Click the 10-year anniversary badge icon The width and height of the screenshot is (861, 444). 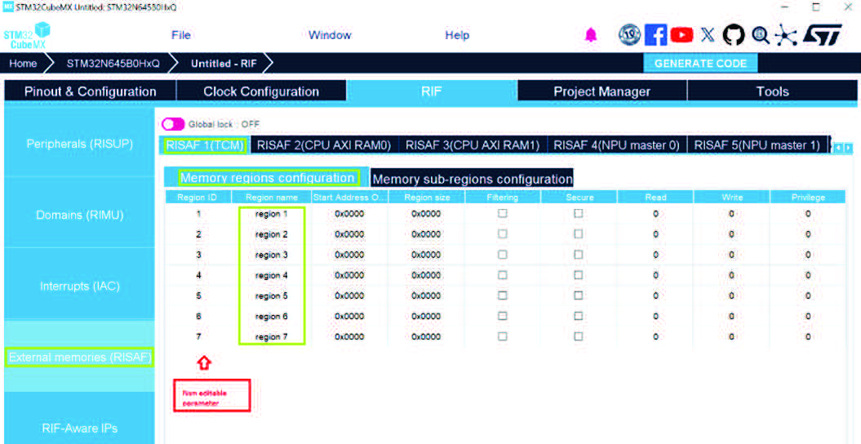tap(629, 35)
